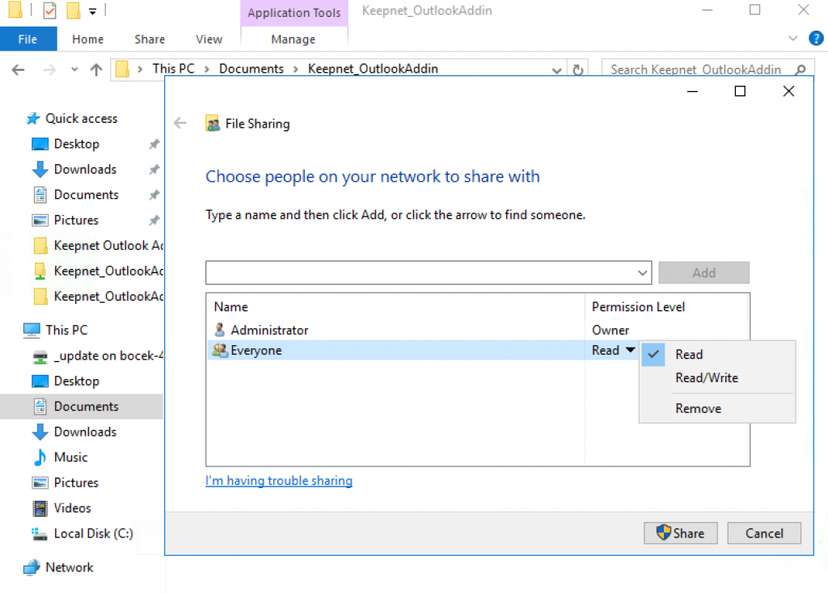828x594 pixels.
Task: Cancel the File Sharing dialog
Action: coord(764,533)
